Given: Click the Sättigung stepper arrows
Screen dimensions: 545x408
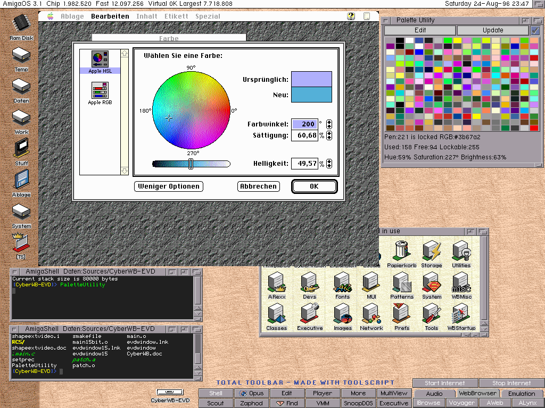Looking at the screenshot, I should 329,135.
